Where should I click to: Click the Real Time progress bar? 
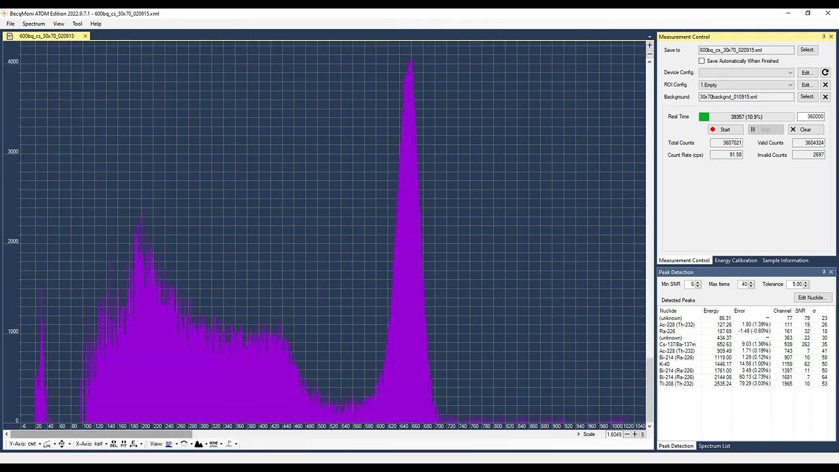click(x=746, y=117)
